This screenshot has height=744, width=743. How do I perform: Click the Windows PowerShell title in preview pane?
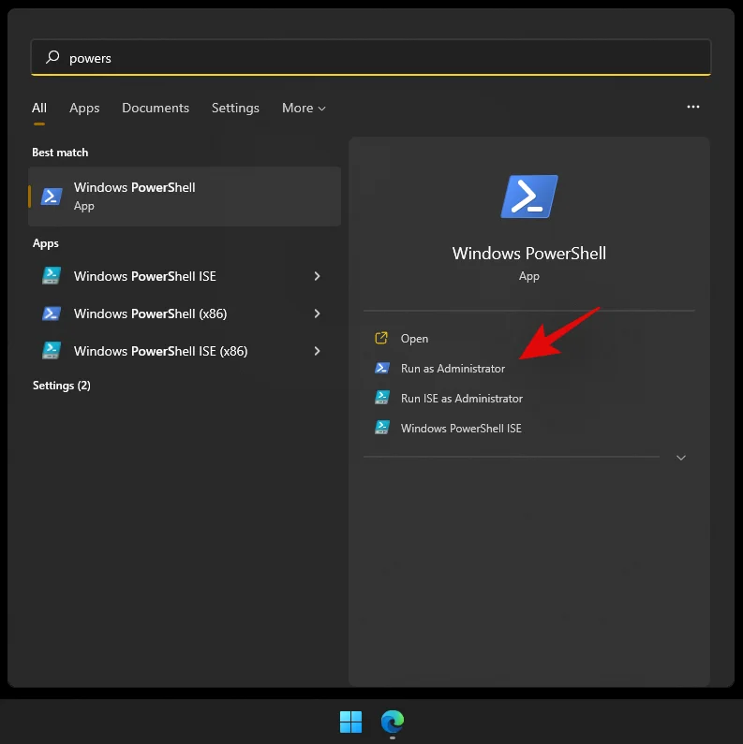click(x=529, y=254)
